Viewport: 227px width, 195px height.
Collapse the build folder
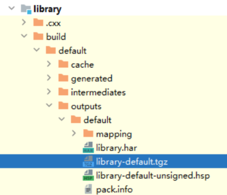pyautogui.click(x=24, y=36)
